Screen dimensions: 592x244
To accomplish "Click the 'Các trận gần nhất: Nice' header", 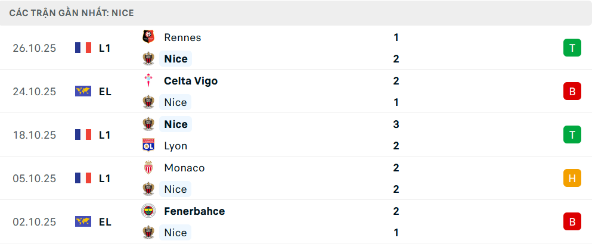I will [x=72, y=12].
